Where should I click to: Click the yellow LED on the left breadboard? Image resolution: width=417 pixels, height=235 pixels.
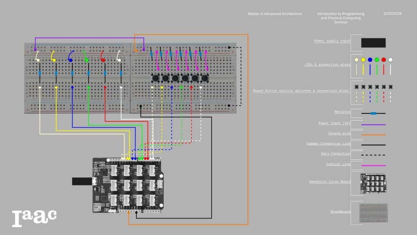(x=54, y=60)
